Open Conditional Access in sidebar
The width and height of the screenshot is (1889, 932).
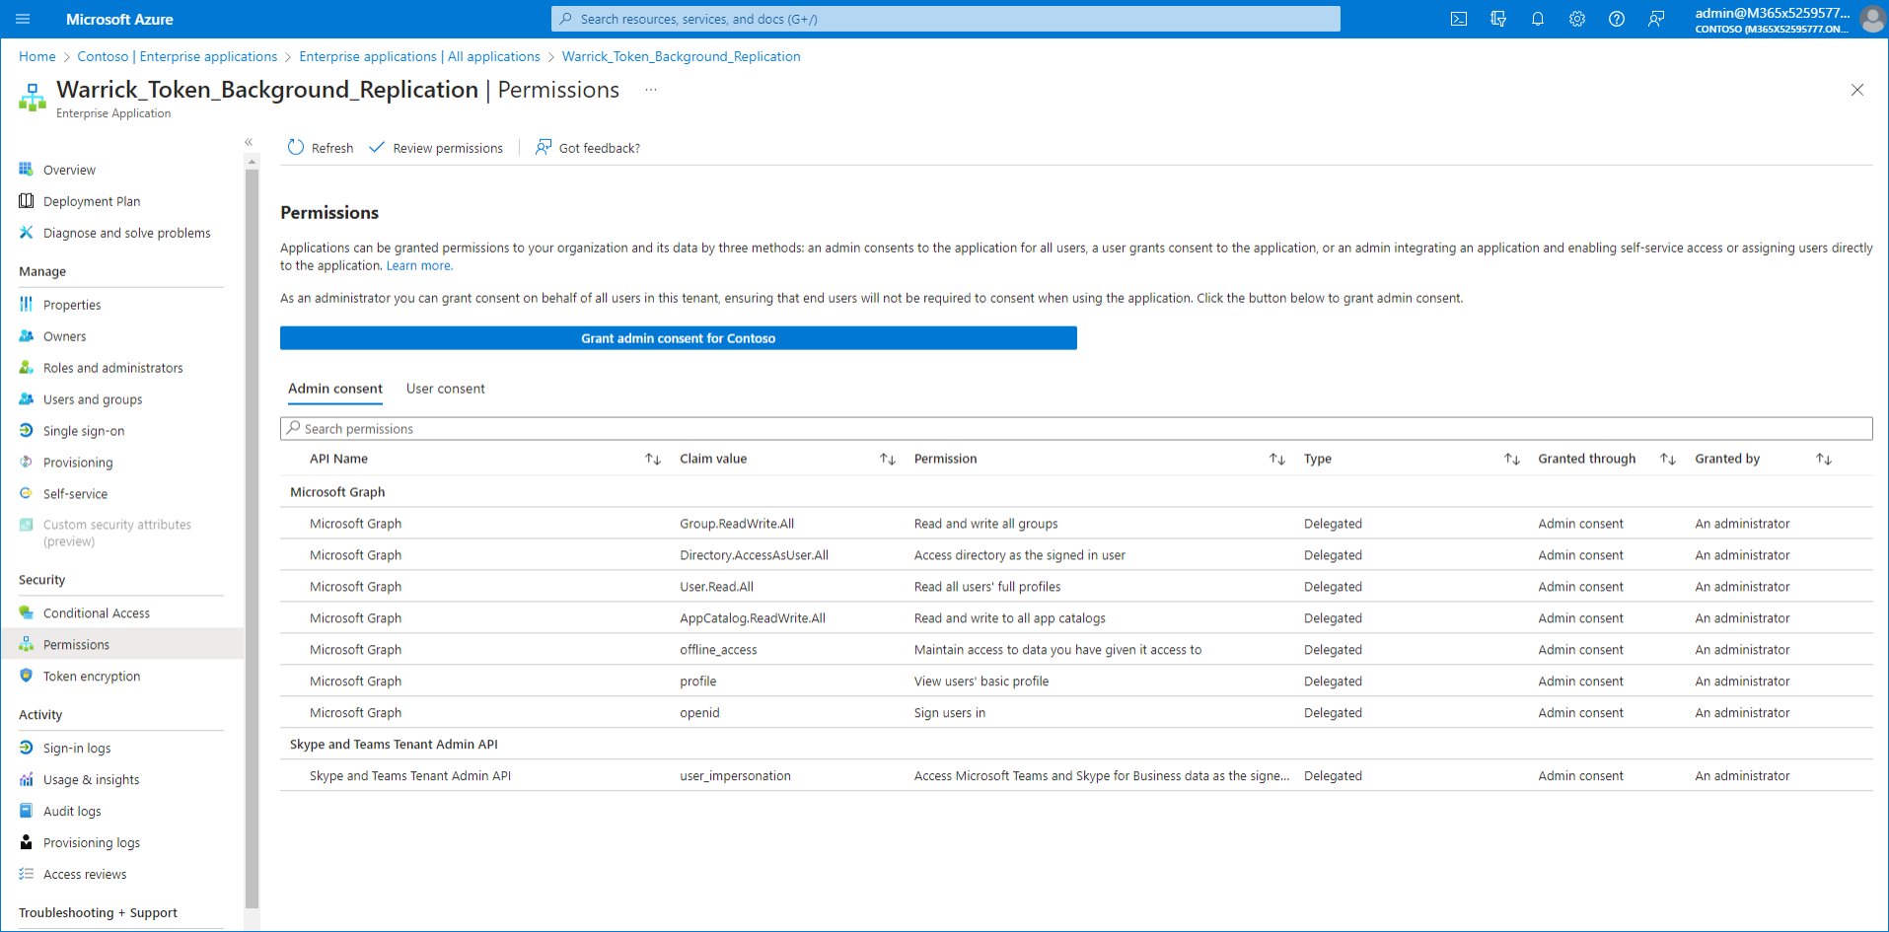point(96,613)
